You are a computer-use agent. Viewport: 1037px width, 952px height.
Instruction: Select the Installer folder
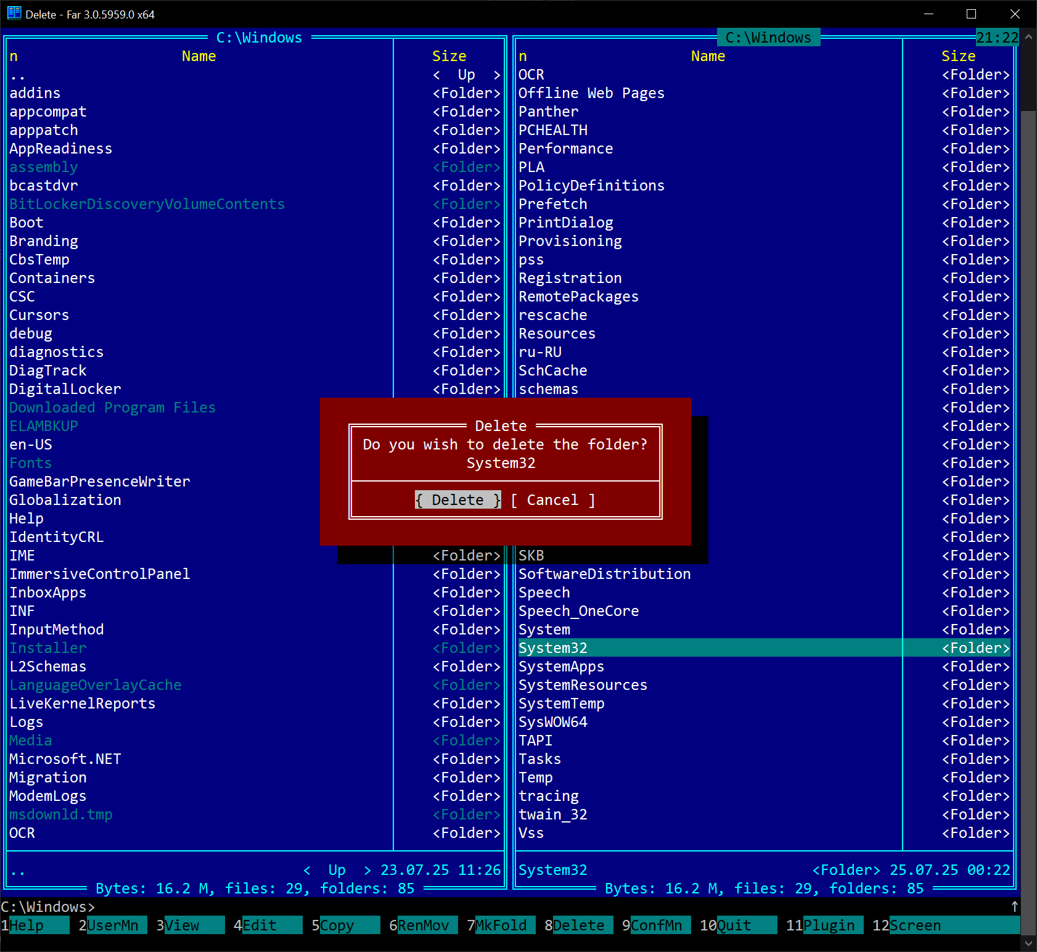coord(255,648)
